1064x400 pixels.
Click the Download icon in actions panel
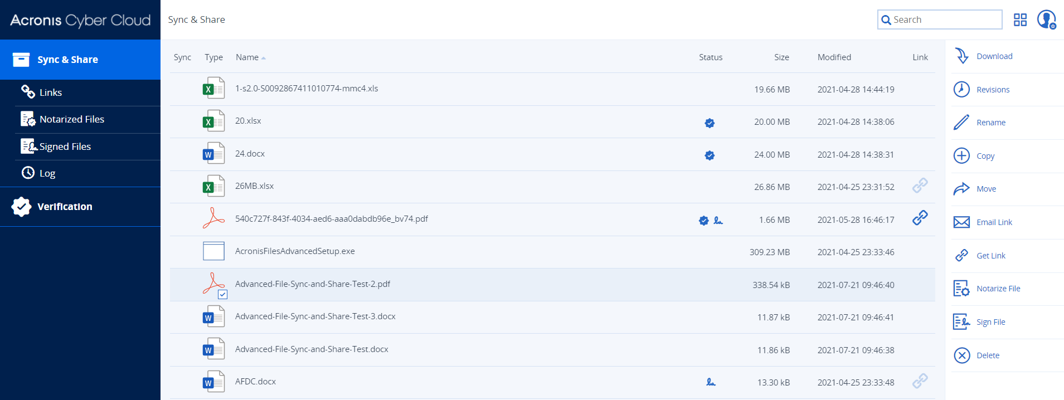[x=961, y=56]
